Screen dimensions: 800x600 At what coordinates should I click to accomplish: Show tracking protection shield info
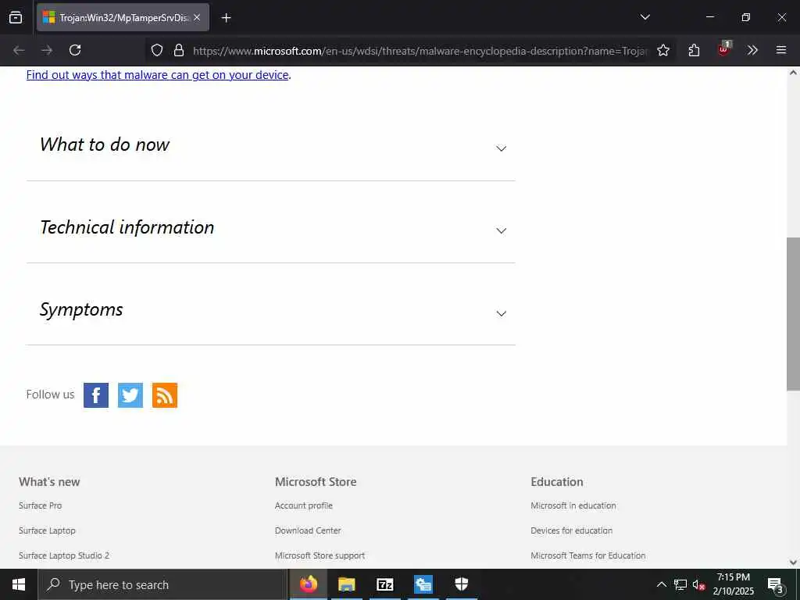(157, 50)
